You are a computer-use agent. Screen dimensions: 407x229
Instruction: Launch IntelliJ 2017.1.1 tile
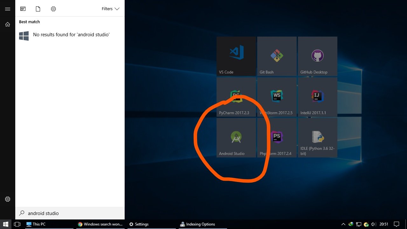317,97
